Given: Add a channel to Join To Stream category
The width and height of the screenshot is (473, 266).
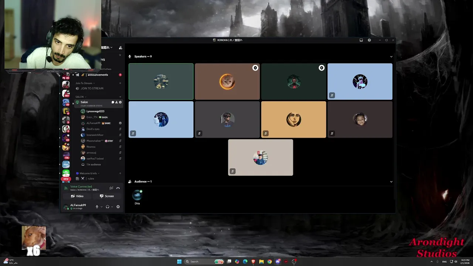Looking at the screenshot, I should point(120,83).
